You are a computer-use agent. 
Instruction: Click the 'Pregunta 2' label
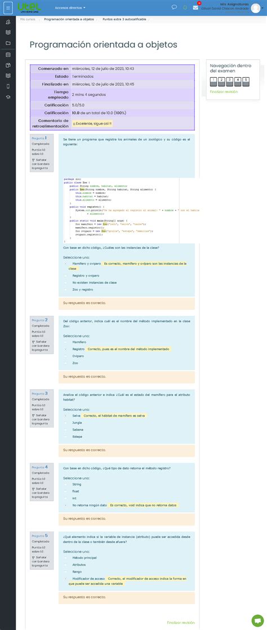tap(40, 320)
